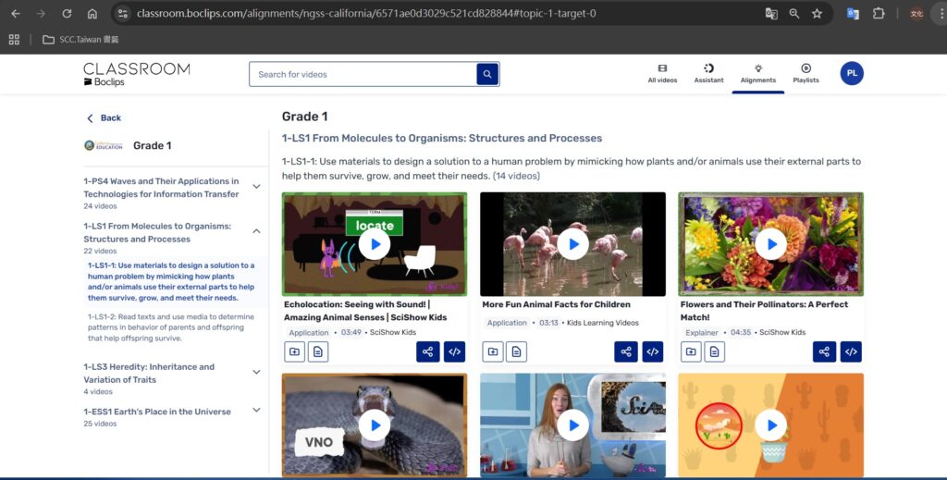This screenshot has width=947, height=480.
Task: Play the Echolocation video thumbnail
Action: (x=374, y=244)
